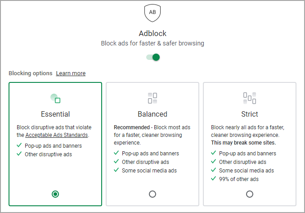Click checkmark beside '99% of other ads'
Image resolution: width=305 pixels, height=213 pixels.
click(213, 178)
